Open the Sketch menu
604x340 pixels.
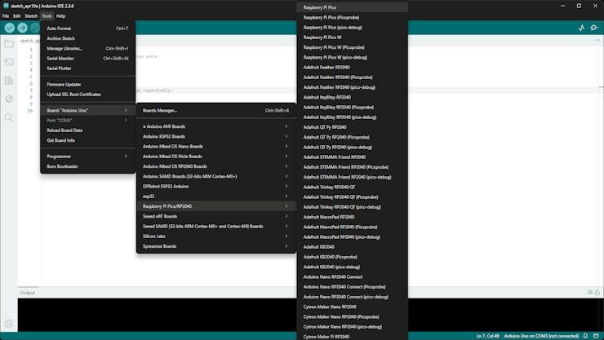coord(31,16)
